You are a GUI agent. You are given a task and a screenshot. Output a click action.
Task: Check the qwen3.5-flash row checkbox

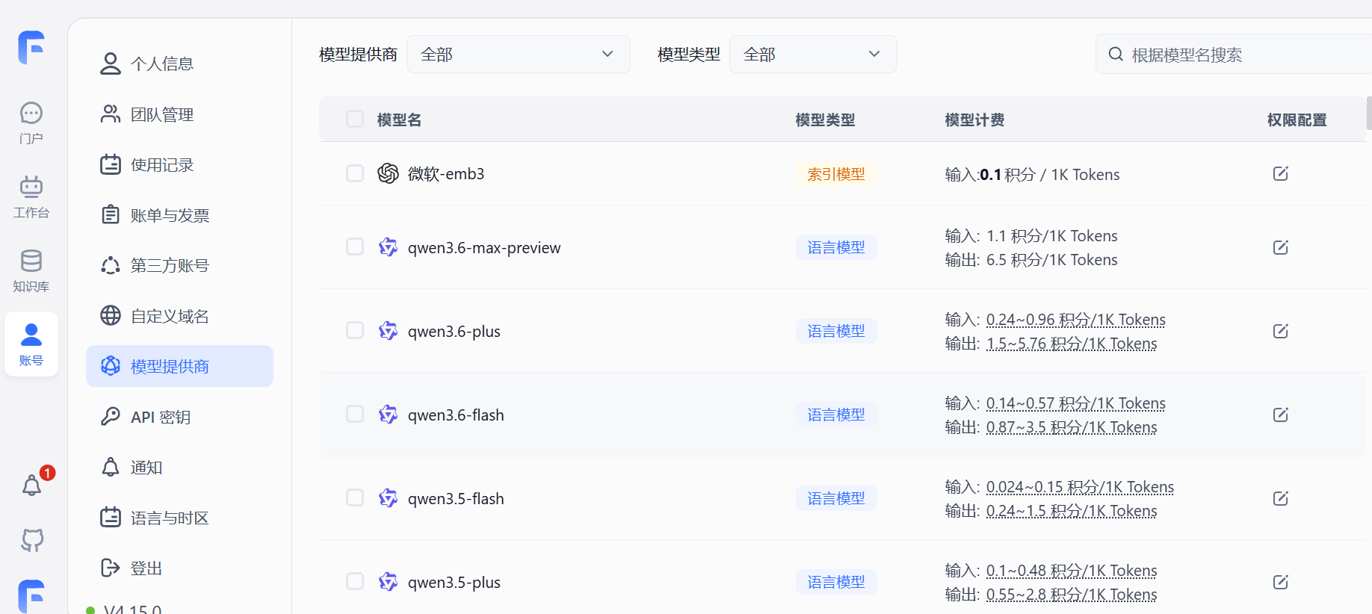click(355, 498)
